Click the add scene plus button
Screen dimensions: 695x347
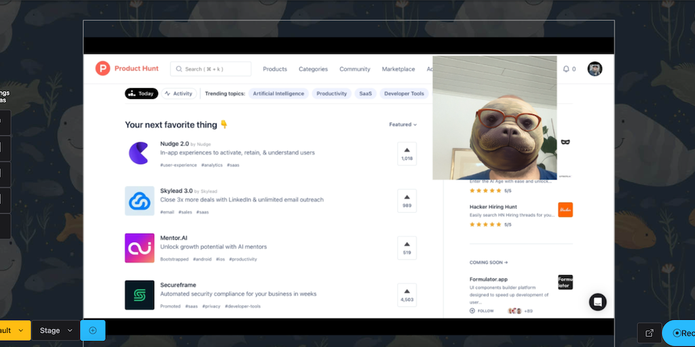tap(92, 330)
